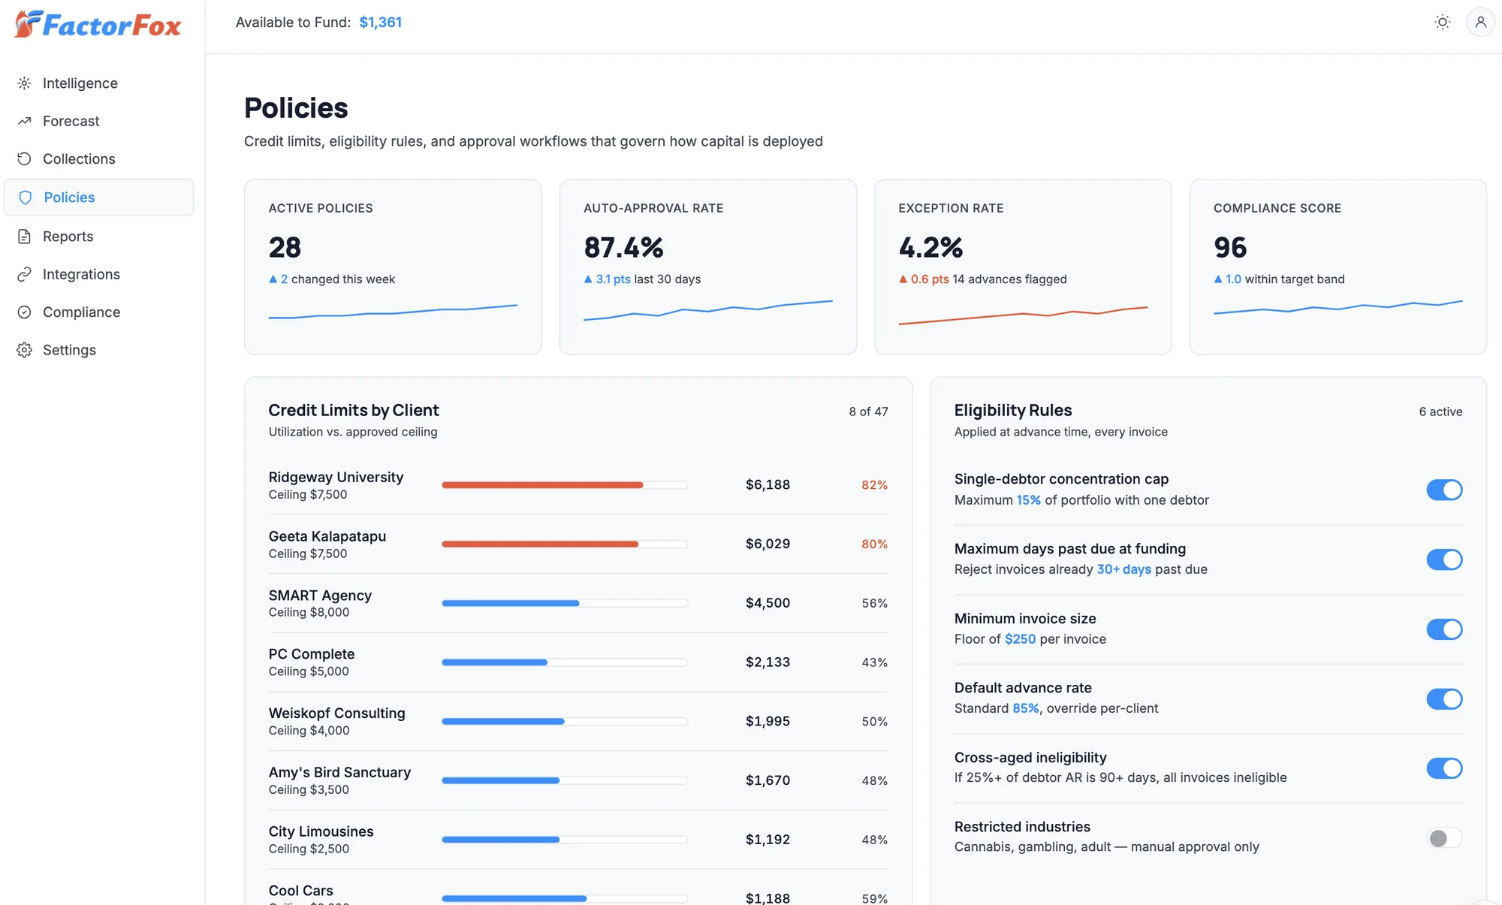
Task: Click Geeta Kalapatapu's 80% utilization figure
Action: (x=874, y=544)
